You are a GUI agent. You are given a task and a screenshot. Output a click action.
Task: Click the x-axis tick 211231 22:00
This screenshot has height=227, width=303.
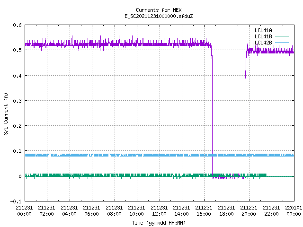(x=271, y=211)
